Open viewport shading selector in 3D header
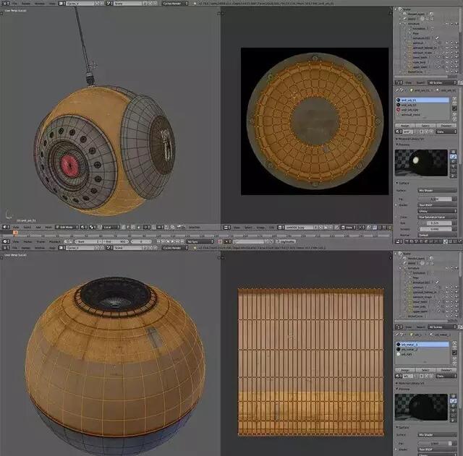Image resolution: width=463 pixels, height=456 pixels. point(84,227)
